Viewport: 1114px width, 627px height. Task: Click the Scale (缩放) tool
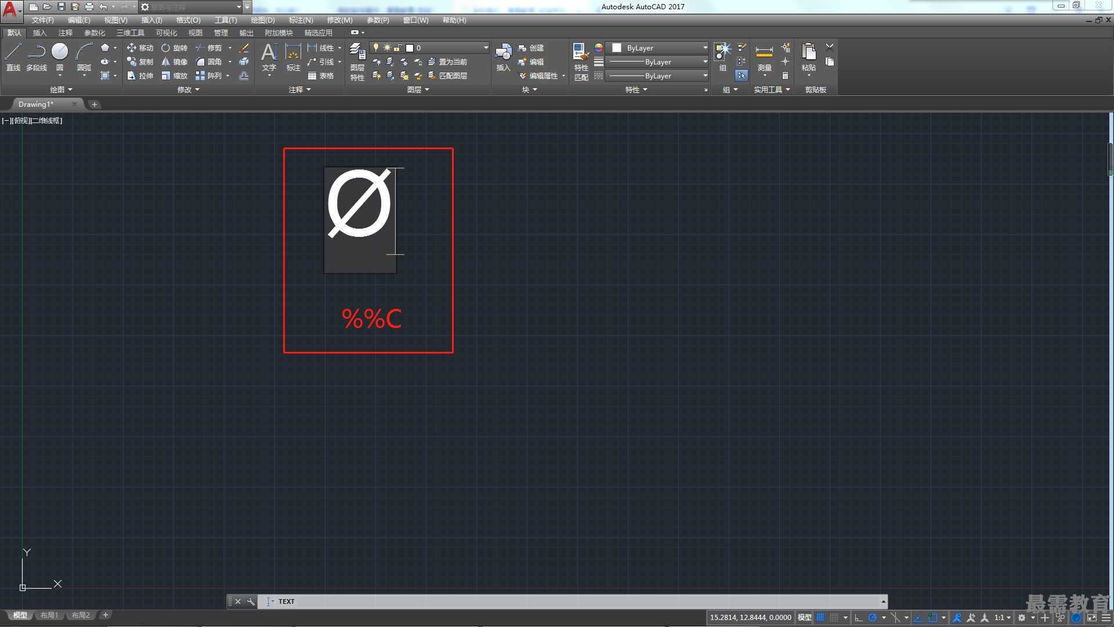(174, 76)
